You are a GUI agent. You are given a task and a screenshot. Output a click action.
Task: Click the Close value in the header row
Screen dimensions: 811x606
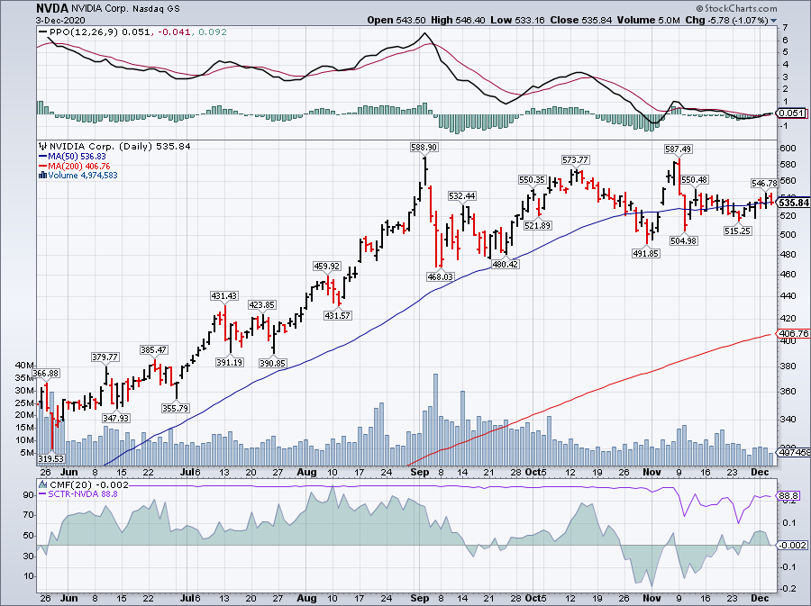point(597,20)
